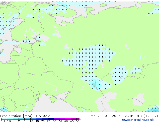Click the 'GFS 0.25' model label

click(42, 116)
